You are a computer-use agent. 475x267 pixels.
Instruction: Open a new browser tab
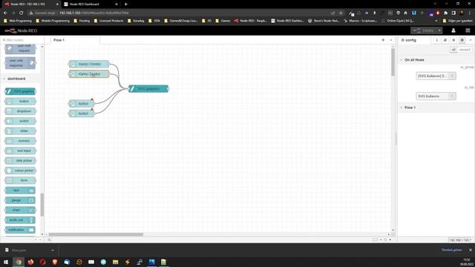[x=125, y=4]
